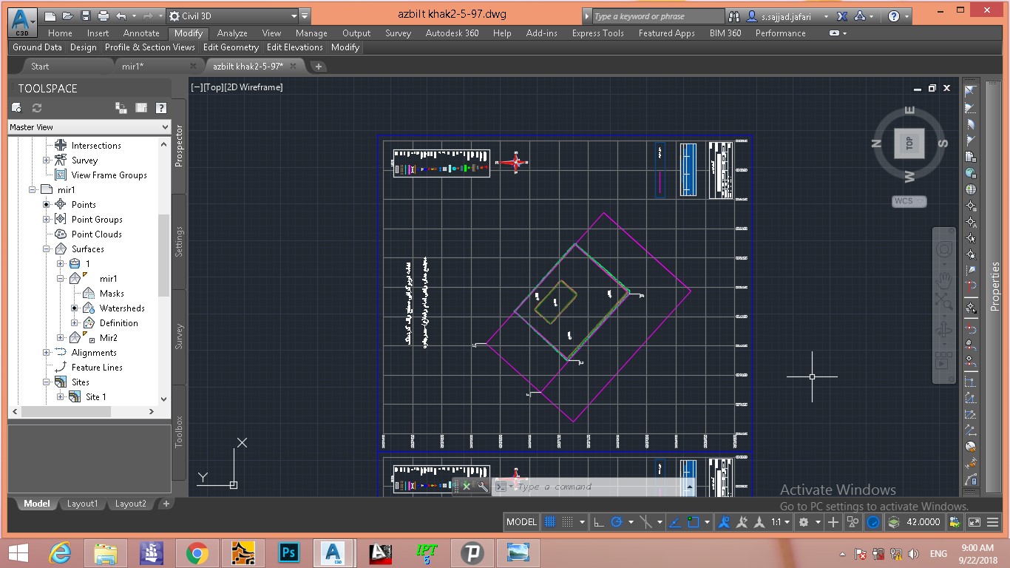
Task: Collapse the Surfaces node in Prospector
Action: tap(46, 249)
